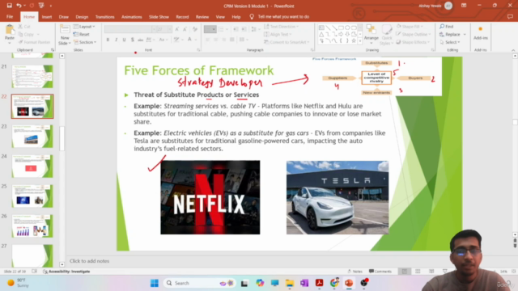
Task: Select slide 25 thumbnail
Action: 32,196
